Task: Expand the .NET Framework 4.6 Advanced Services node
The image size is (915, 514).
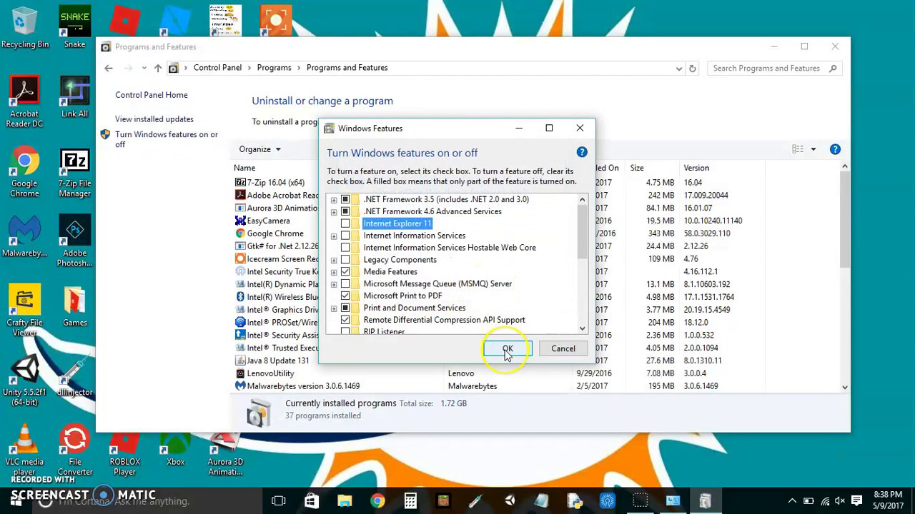Action: point(334,212)
